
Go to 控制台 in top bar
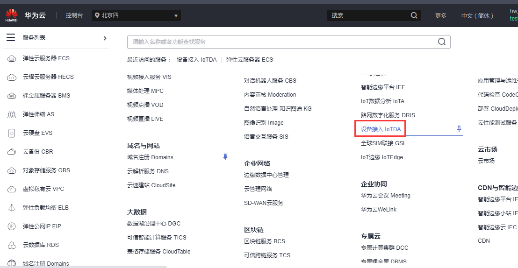tap(74, 15)
